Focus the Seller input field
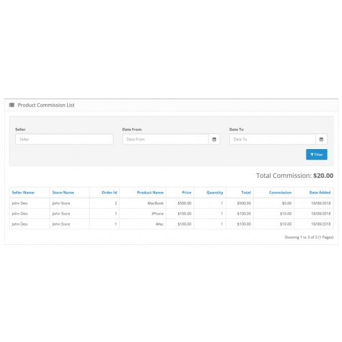The width and height of the screenshot is (342, 342). point(64,140)
